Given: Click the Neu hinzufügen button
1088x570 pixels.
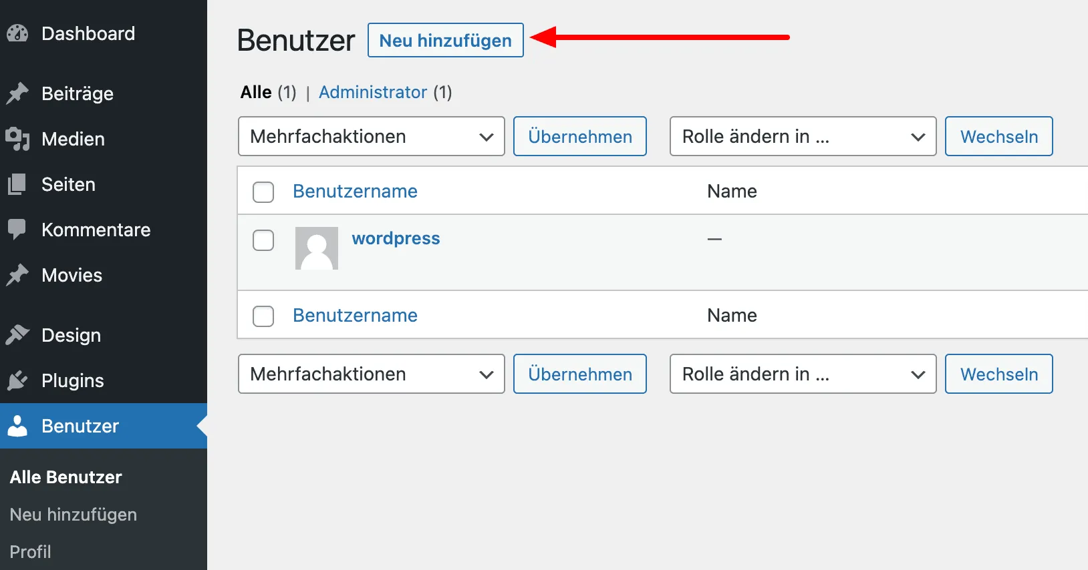Looking at the screenshot, I should point(445,40).
